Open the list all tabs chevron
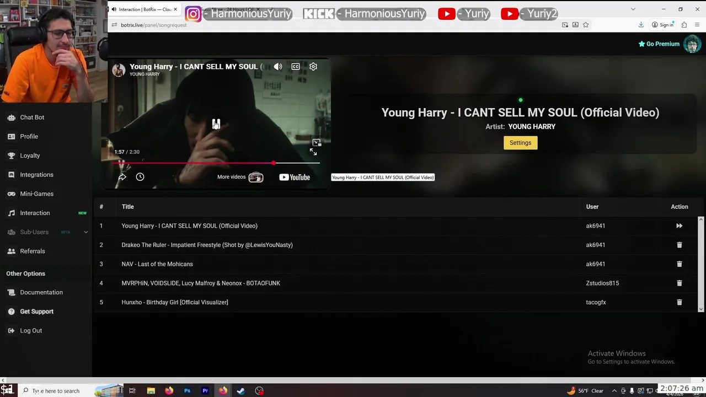This screenshot has height=397, width=706. (x=633, y=9)
